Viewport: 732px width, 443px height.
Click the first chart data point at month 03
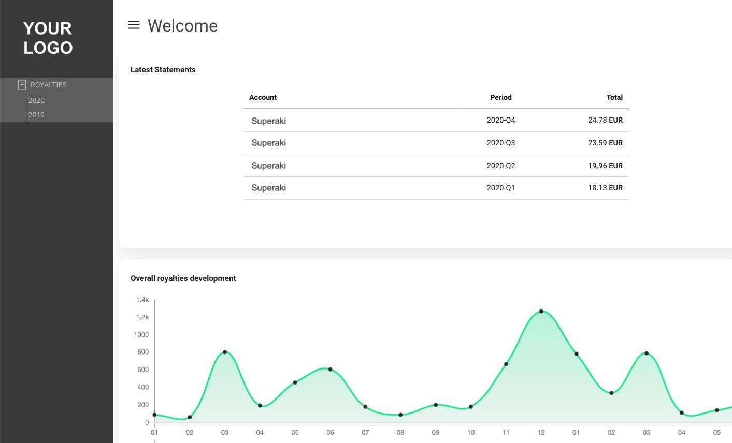click(224, 352)
